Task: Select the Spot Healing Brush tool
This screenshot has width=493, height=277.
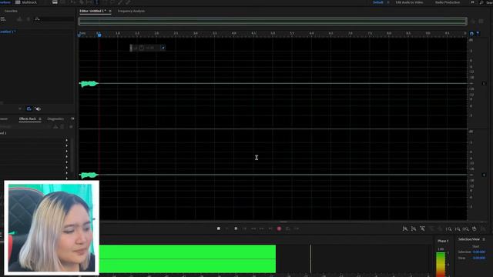Action: pos(129,2)
